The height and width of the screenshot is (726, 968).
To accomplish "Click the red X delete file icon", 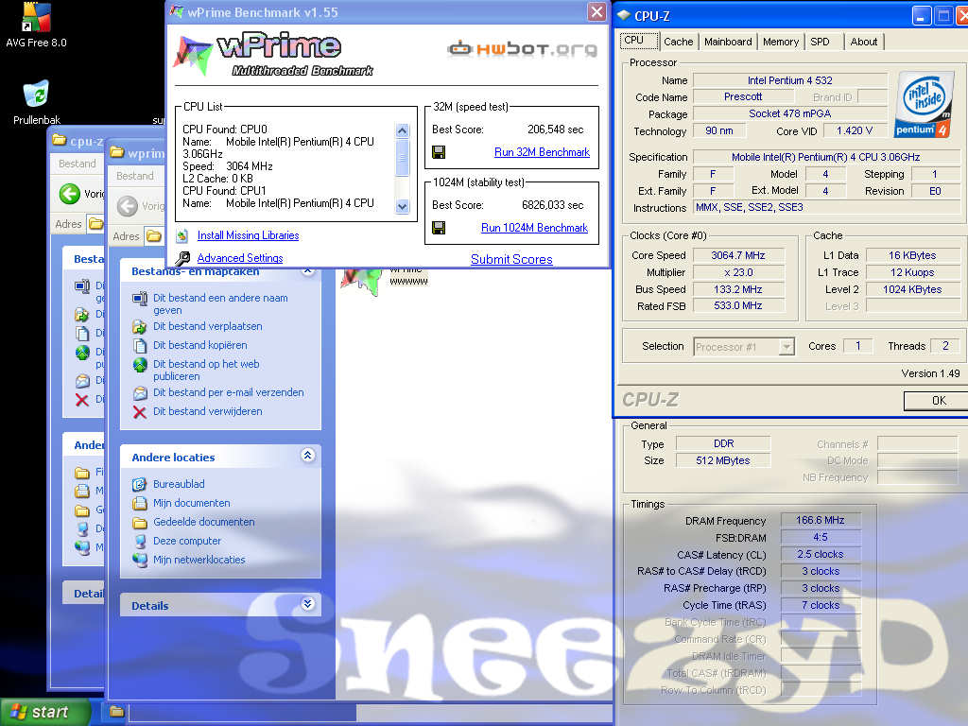I will click(140, 412).
